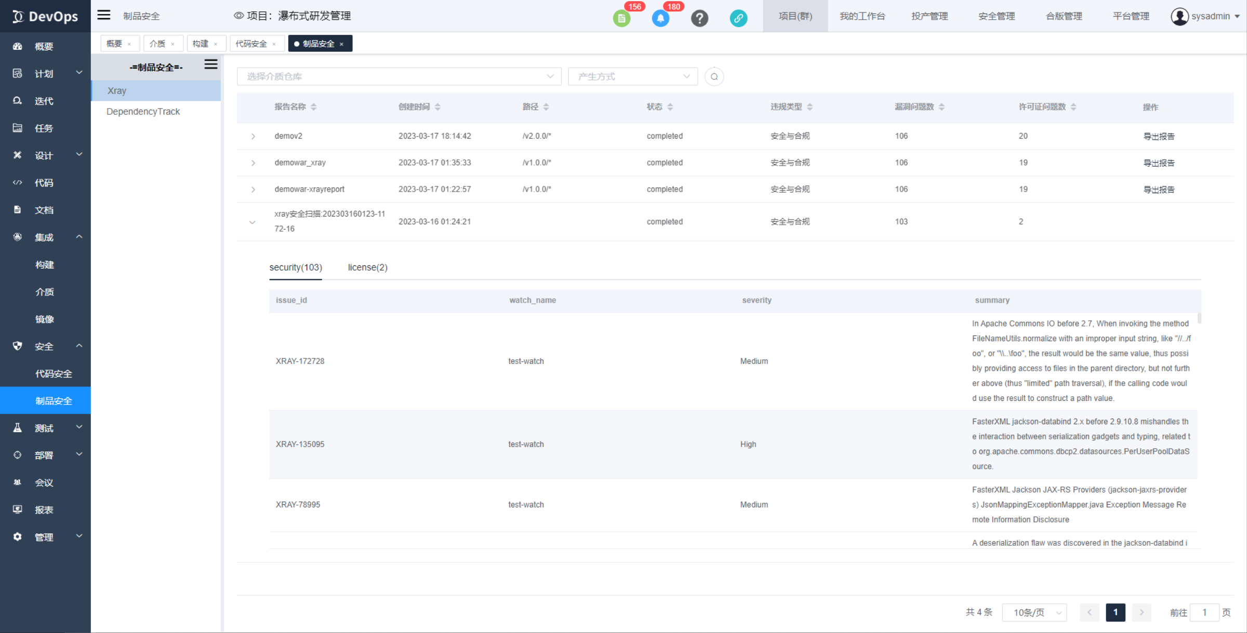This screenshot has height=633, width=1247.
Task: Open the 安全管理 menu in top bar
Action: tap(996, 16)
